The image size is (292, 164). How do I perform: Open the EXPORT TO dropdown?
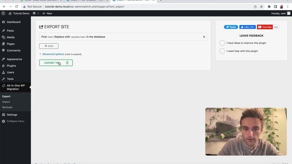56,63
